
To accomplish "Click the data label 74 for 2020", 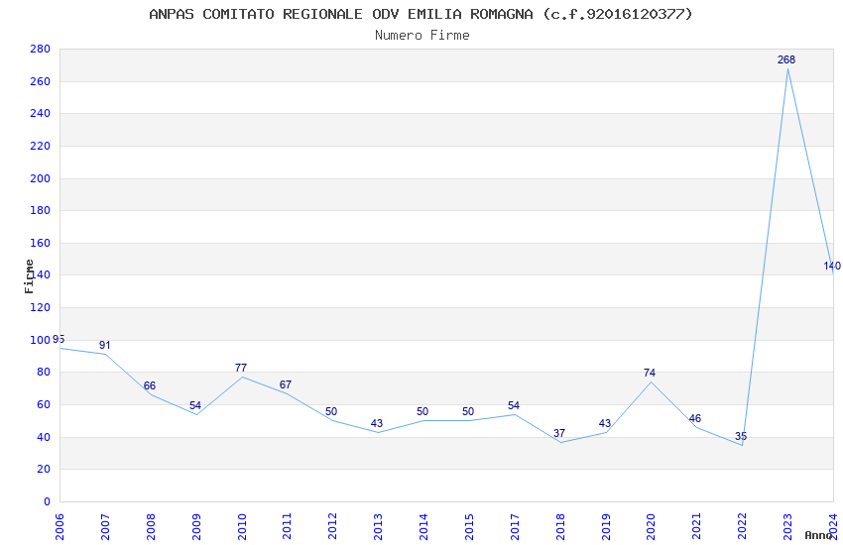I will [650, 373].
